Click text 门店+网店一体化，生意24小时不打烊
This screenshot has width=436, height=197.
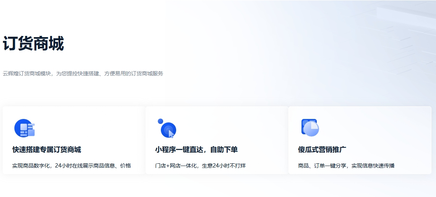pos(201,166)
